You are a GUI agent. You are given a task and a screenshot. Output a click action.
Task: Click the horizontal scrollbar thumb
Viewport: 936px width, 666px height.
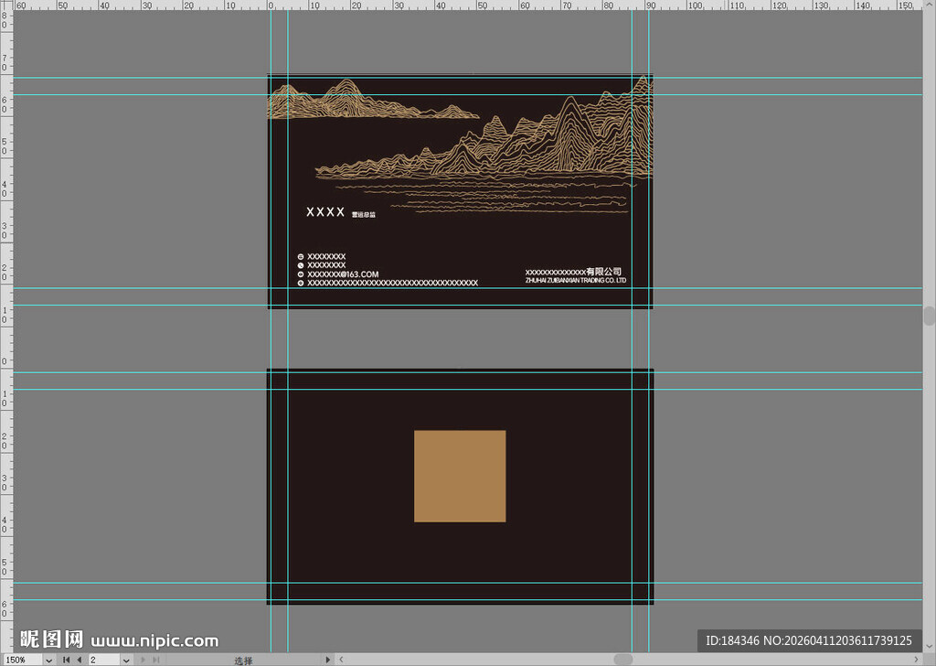point(622,660)
